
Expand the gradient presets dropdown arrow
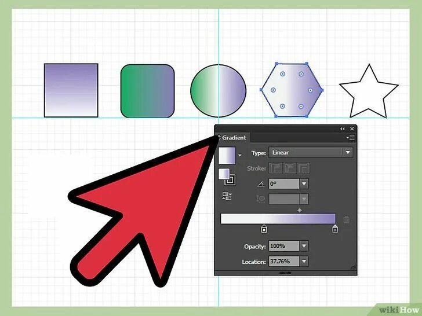(239, 155)
